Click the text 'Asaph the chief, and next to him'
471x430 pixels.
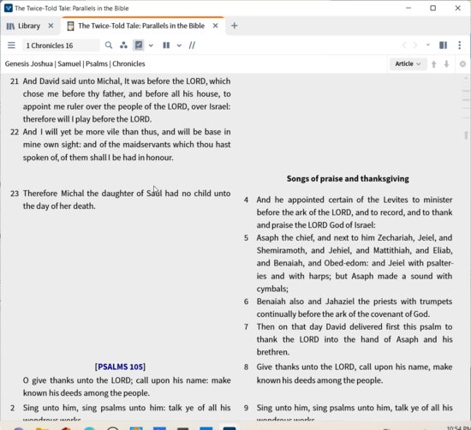click(x=316, y=238)
